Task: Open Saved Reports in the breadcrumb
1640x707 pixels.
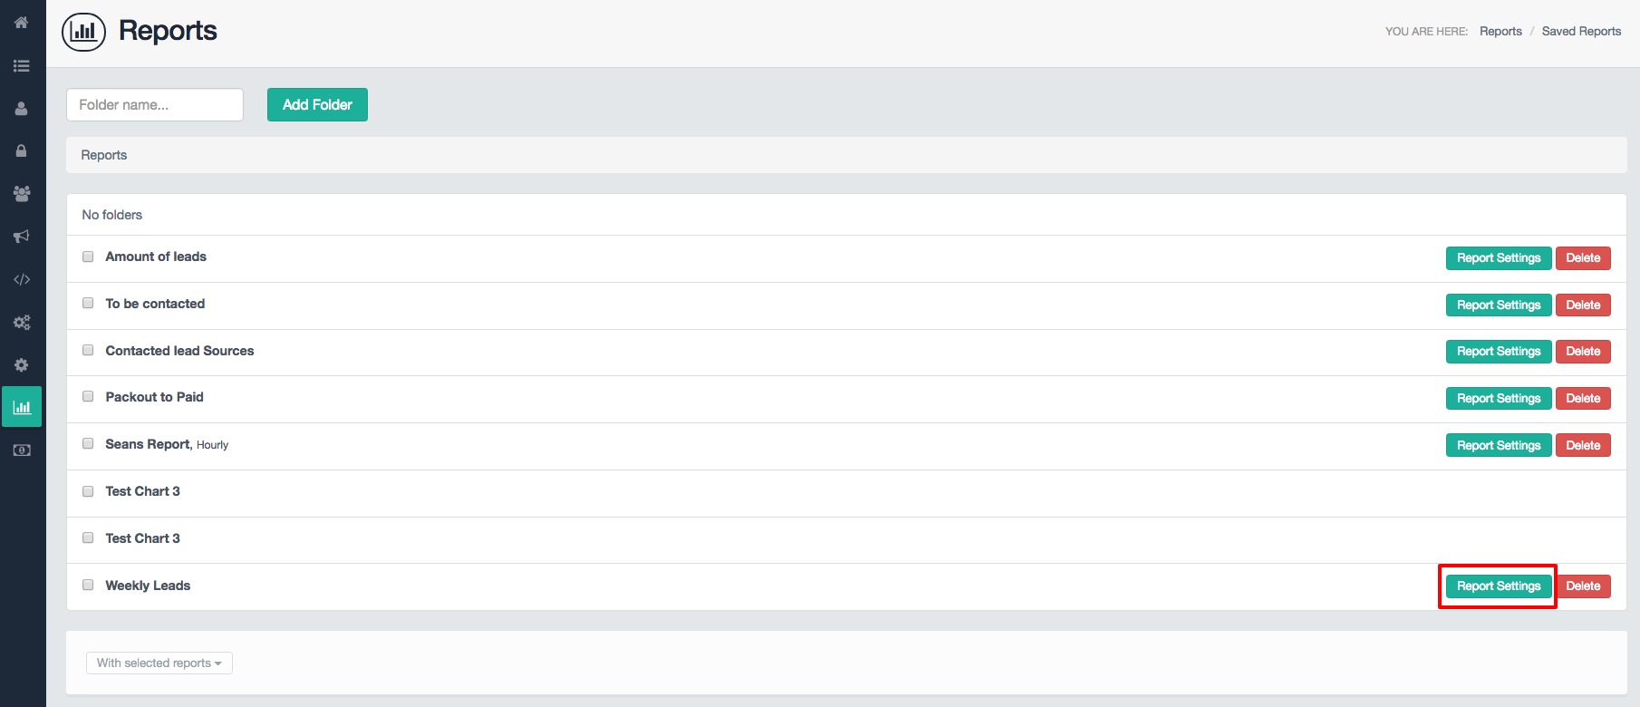Action: [1581, 30]
